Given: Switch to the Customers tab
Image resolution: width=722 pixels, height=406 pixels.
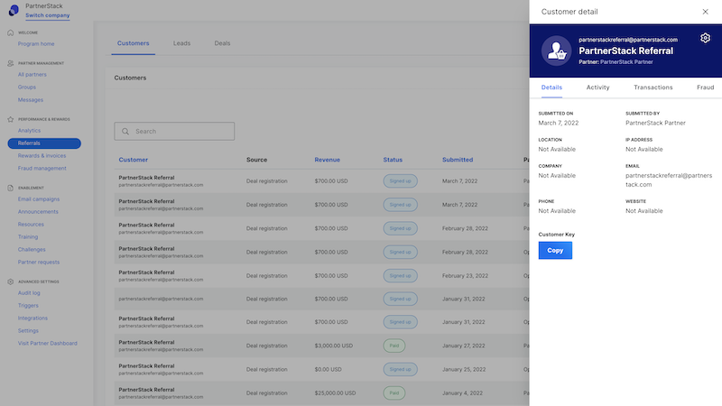Looking at the screenshot, I should pyautogui.click(x=133, y=43).
